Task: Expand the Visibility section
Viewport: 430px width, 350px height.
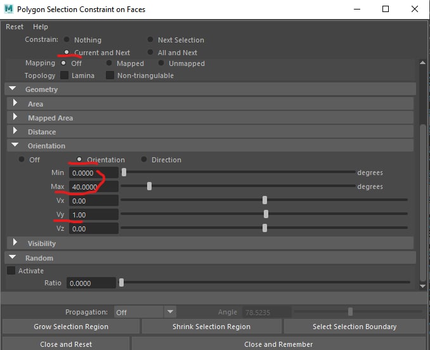Action: (x=15, y=242)
